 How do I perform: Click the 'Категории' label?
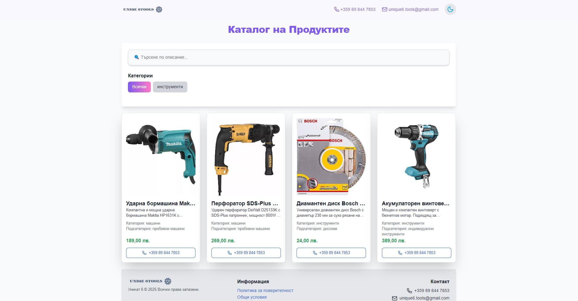(x=140, y=76)
